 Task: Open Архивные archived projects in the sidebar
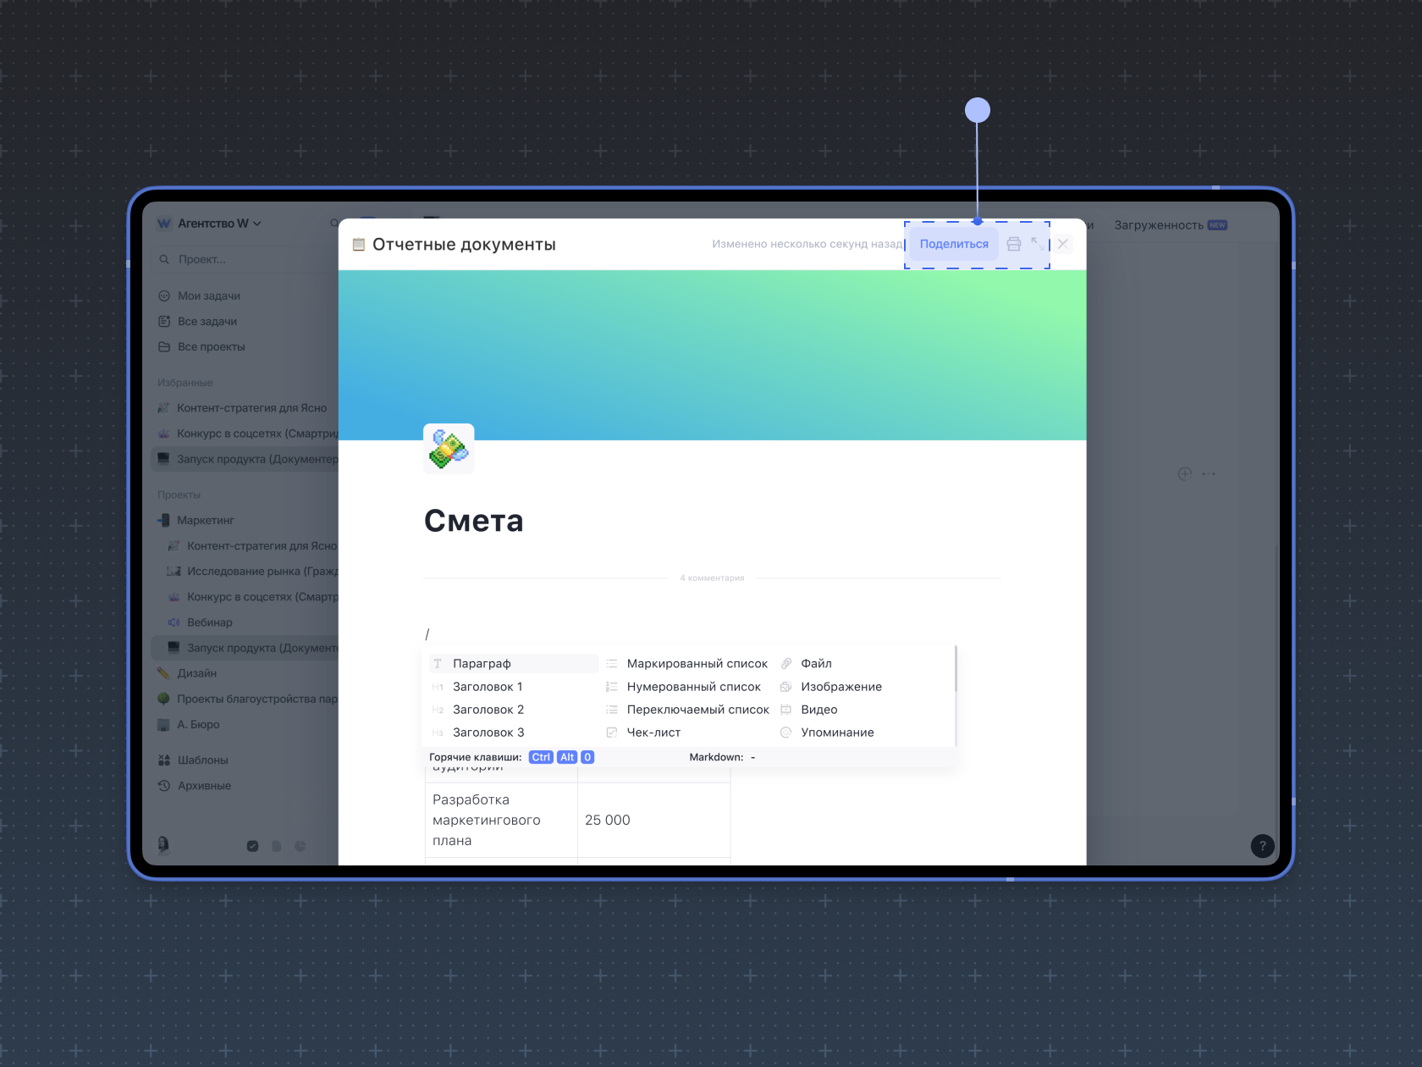point(204,785)
